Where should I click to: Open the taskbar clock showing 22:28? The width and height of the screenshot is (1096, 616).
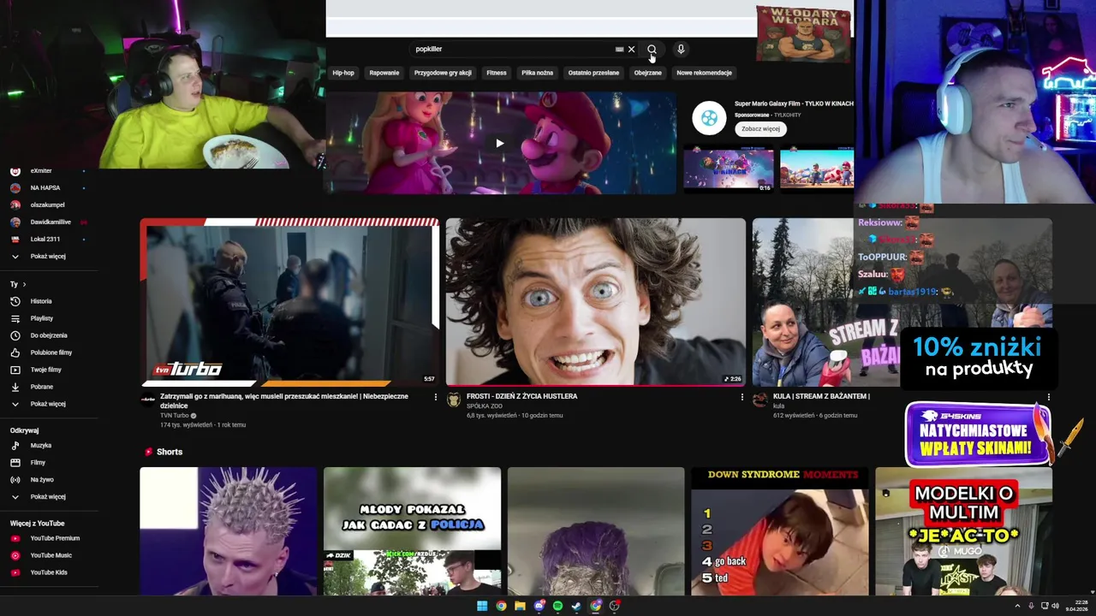[x=1075, y=606]
